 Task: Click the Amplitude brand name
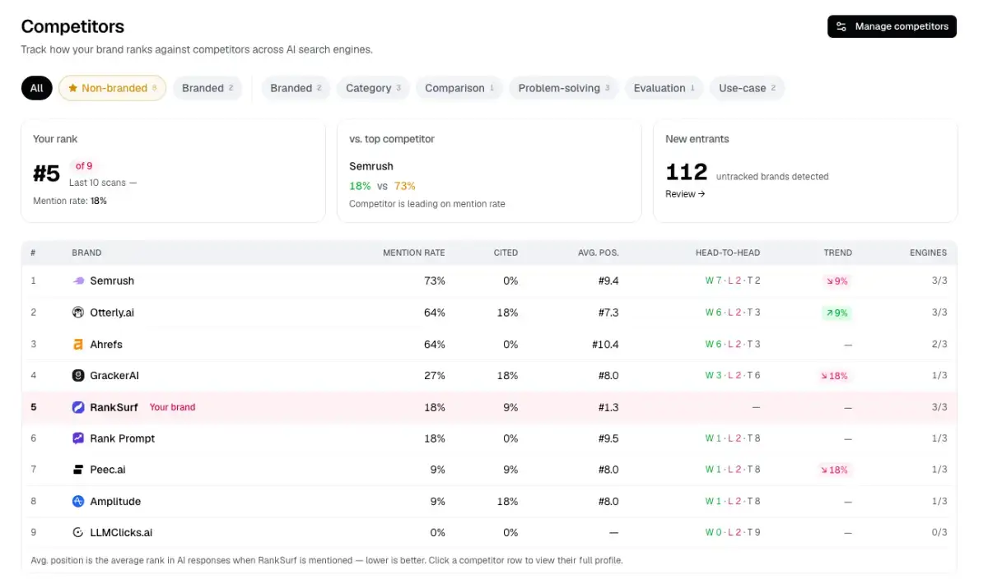(115, 501)
